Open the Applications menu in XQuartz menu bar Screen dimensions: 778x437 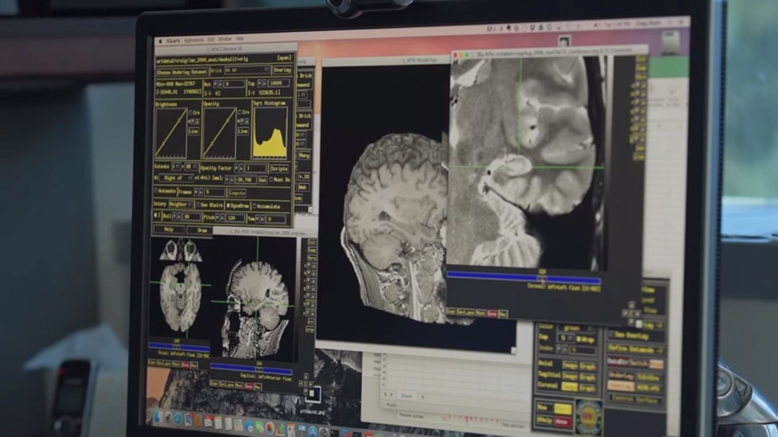[194, 40]
